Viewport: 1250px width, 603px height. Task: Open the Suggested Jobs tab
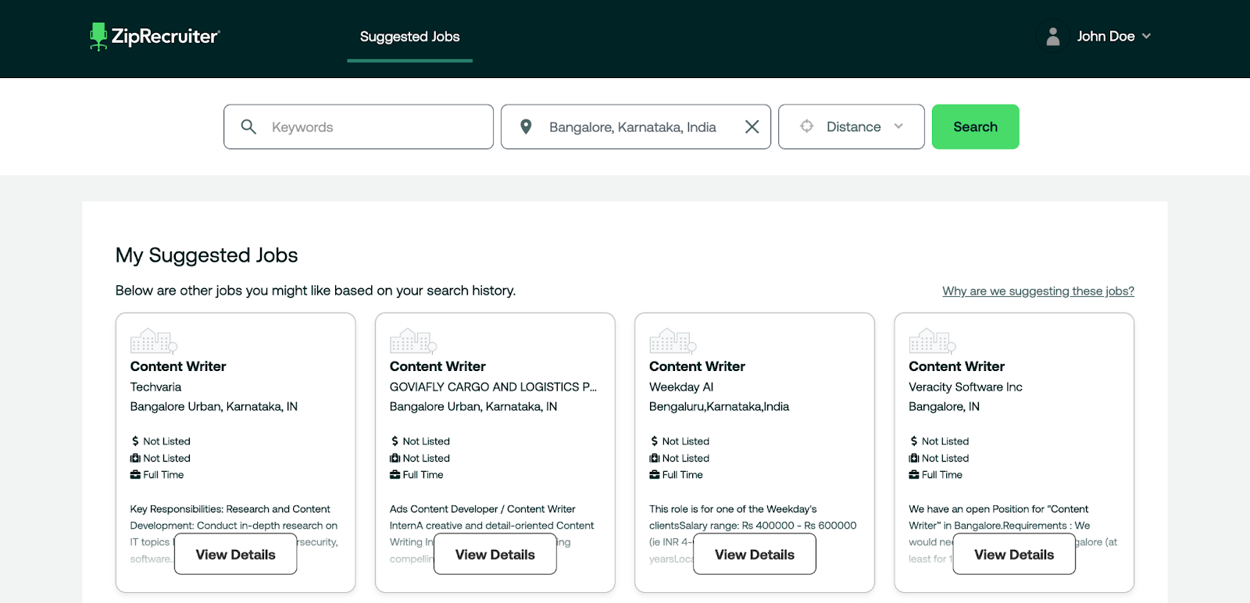[x=409, y=37]
